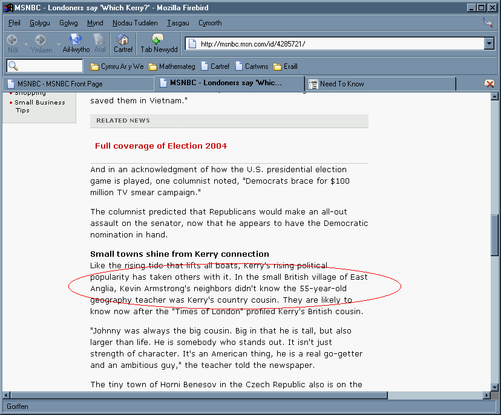Close current tab with red X

click(489, 84)
